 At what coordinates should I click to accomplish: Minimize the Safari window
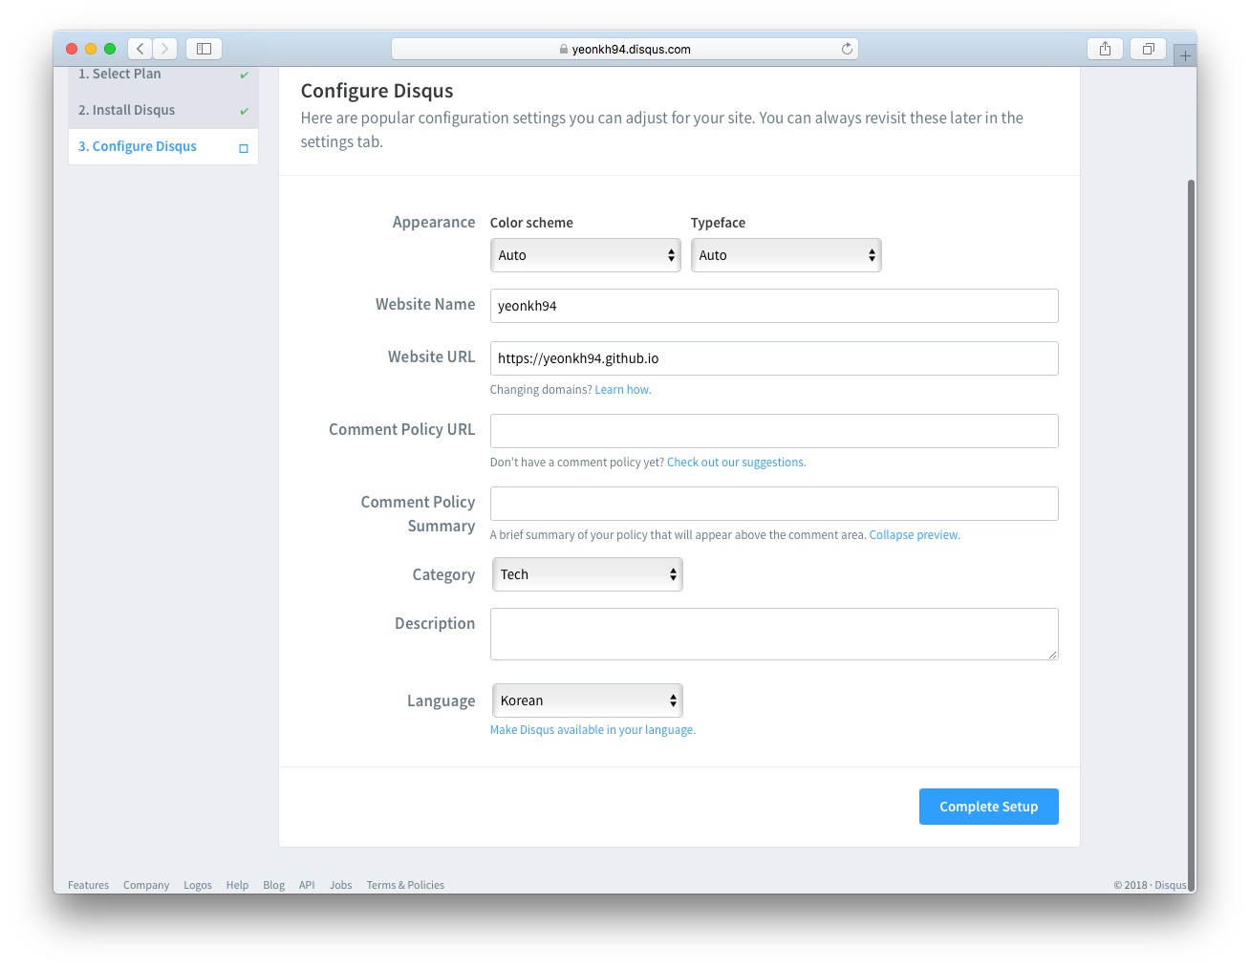tap(91, 49)
